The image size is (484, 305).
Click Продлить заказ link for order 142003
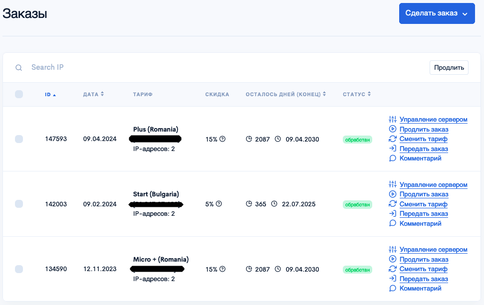(x=424, y=194)
